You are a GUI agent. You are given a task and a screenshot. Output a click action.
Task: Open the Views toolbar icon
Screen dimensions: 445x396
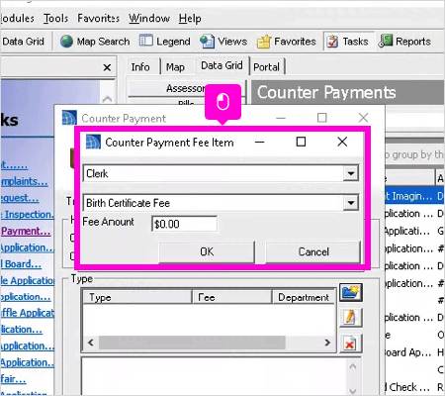tap(207, 42)
